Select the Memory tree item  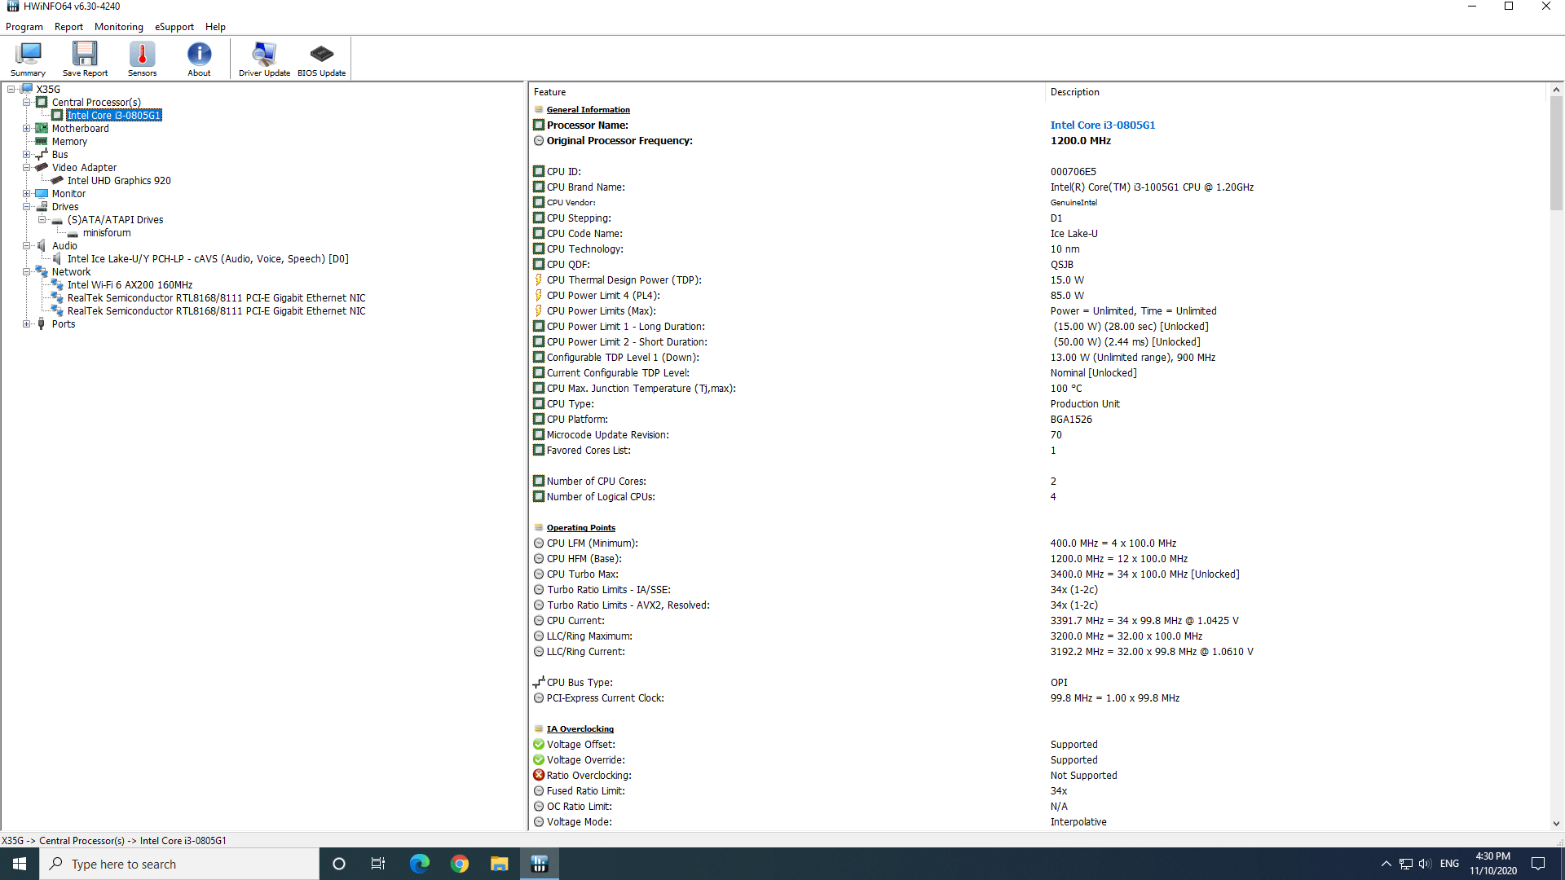coord(69,142)
